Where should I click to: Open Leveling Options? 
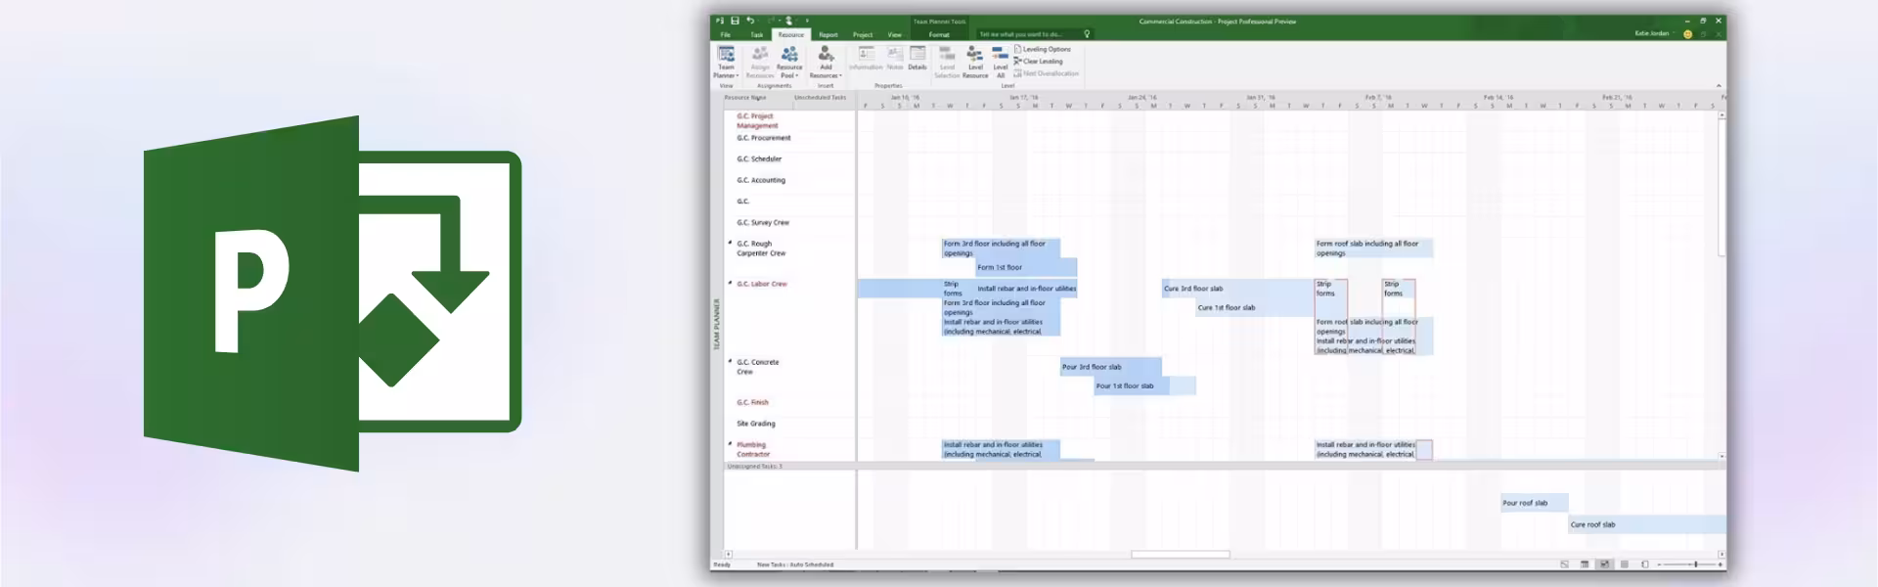(x=1043, y=49)
